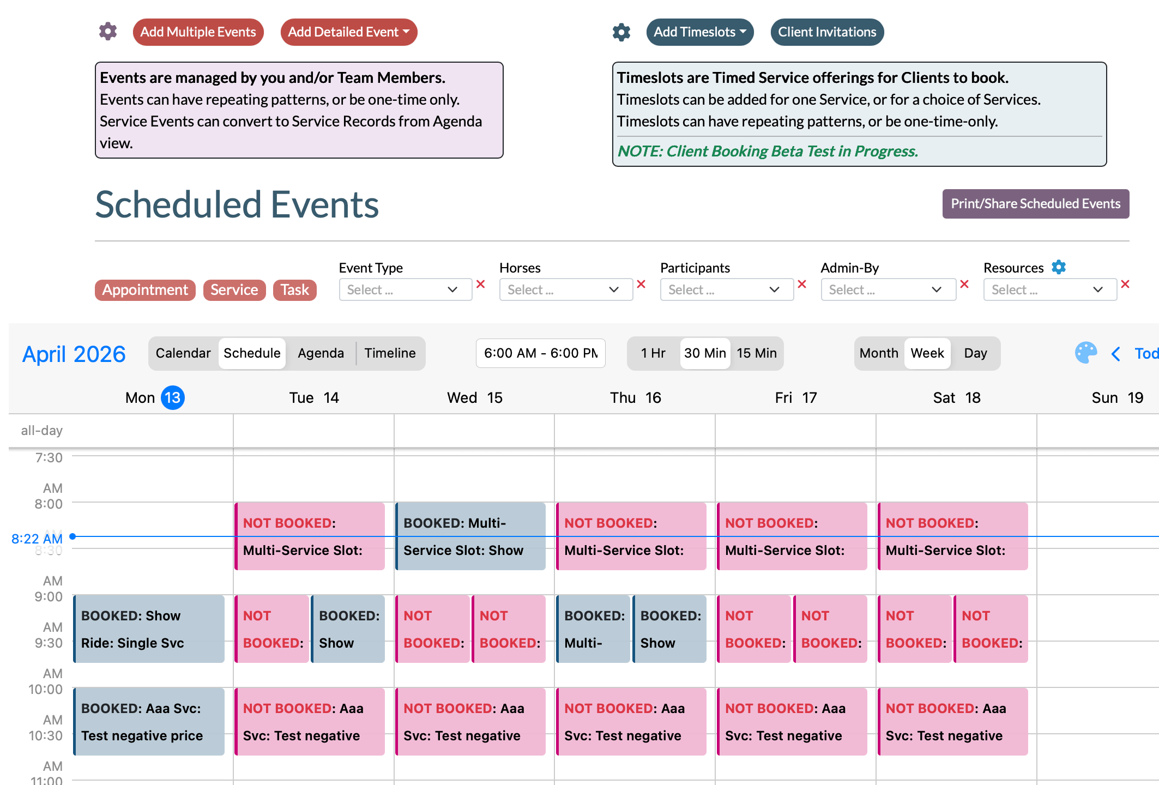
Task: Click the Resources settings gear icon
Action: coord(1059,267)
